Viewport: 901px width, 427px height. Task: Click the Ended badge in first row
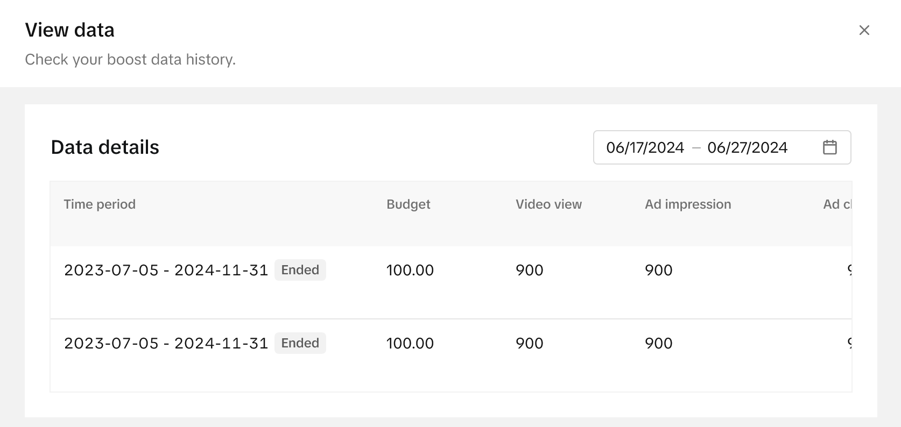point(300,270)
